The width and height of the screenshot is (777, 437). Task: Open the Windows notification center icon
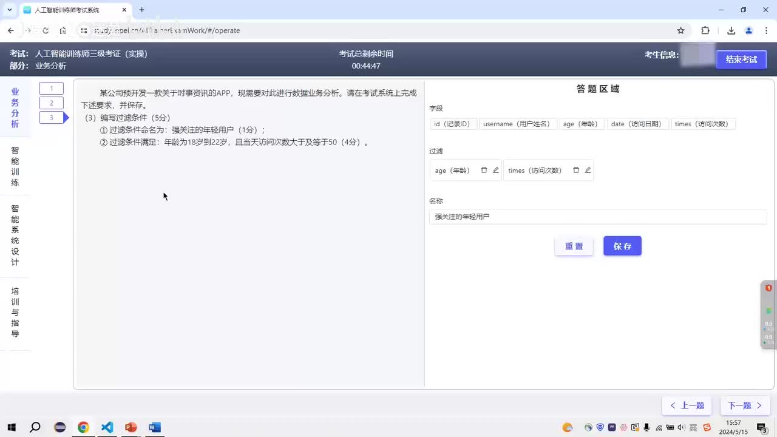point(762,427)
